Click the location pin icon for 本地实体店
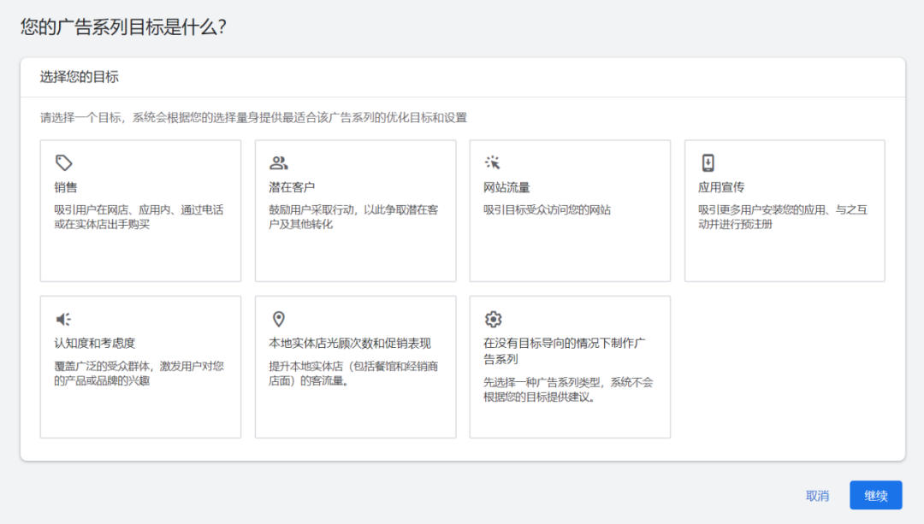The height and width of the screenshot is (524, 924). (x=279, y=319)
